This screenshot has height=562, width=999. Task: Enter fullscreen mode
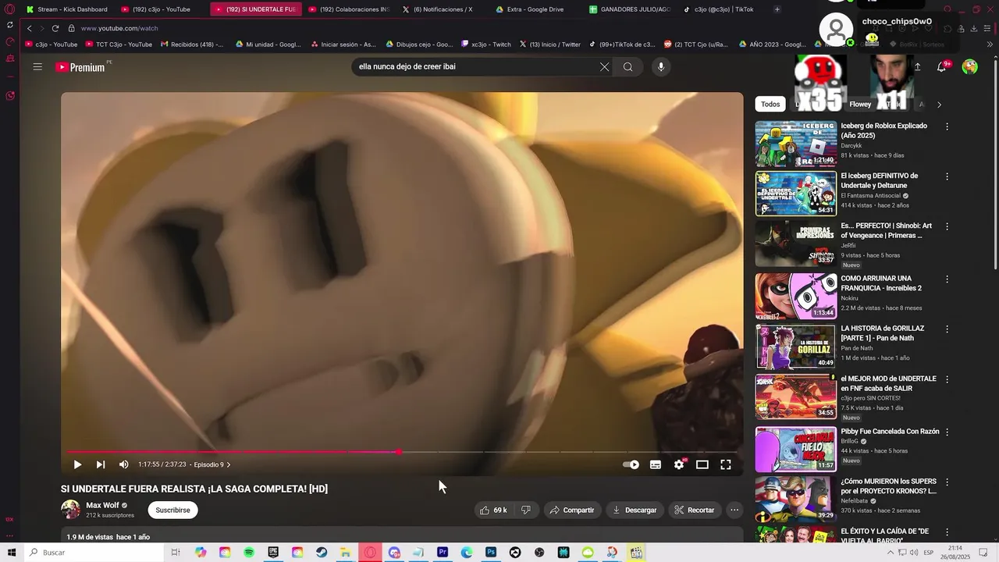726,464
